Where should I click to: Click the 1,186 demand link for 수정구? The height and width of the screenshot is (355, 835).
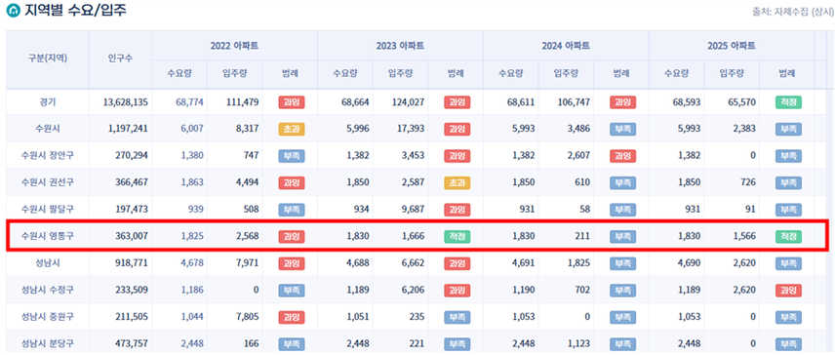tap(192, 290)
